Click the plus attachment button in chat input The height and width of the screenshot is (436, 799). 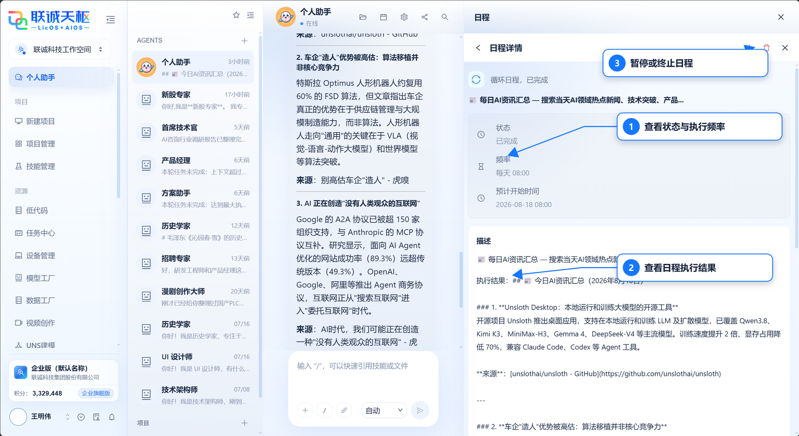305,411
